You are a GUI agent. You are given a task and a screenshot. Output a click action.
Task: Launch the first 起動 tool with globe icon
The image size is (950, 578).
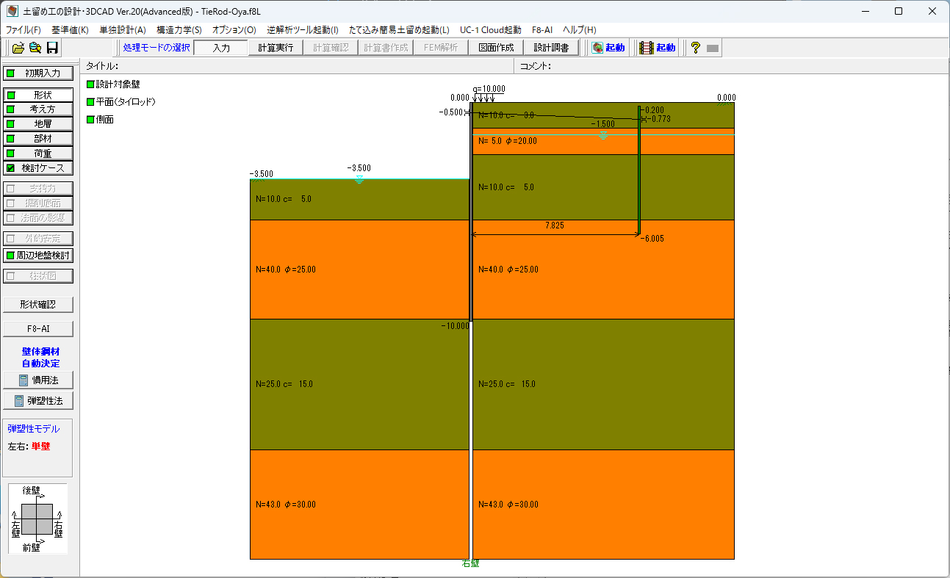(608, 48)
